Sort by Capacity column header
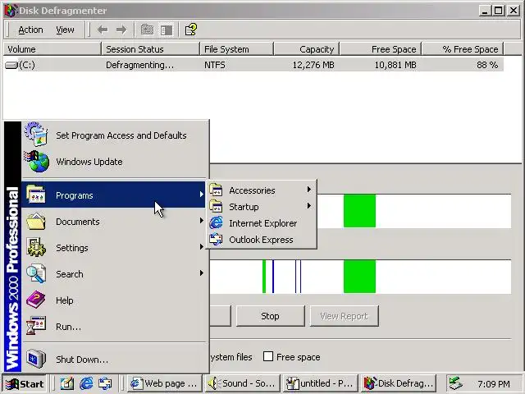Screen dimensions: 525x394 click(306, 49)
